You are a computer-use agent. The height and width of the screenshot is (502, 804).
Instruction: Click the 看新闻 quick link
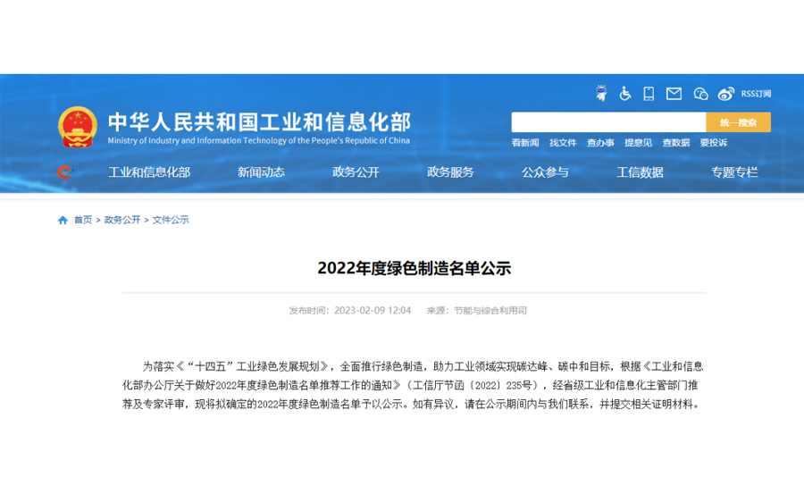(525, 143)
